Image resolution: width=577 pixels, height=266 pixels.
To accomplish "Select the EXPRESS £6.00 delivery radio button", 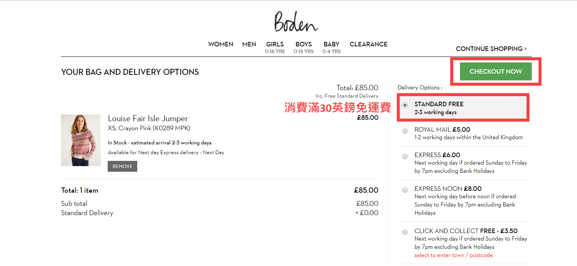I will pyautogui.click(x=405, y=156).
